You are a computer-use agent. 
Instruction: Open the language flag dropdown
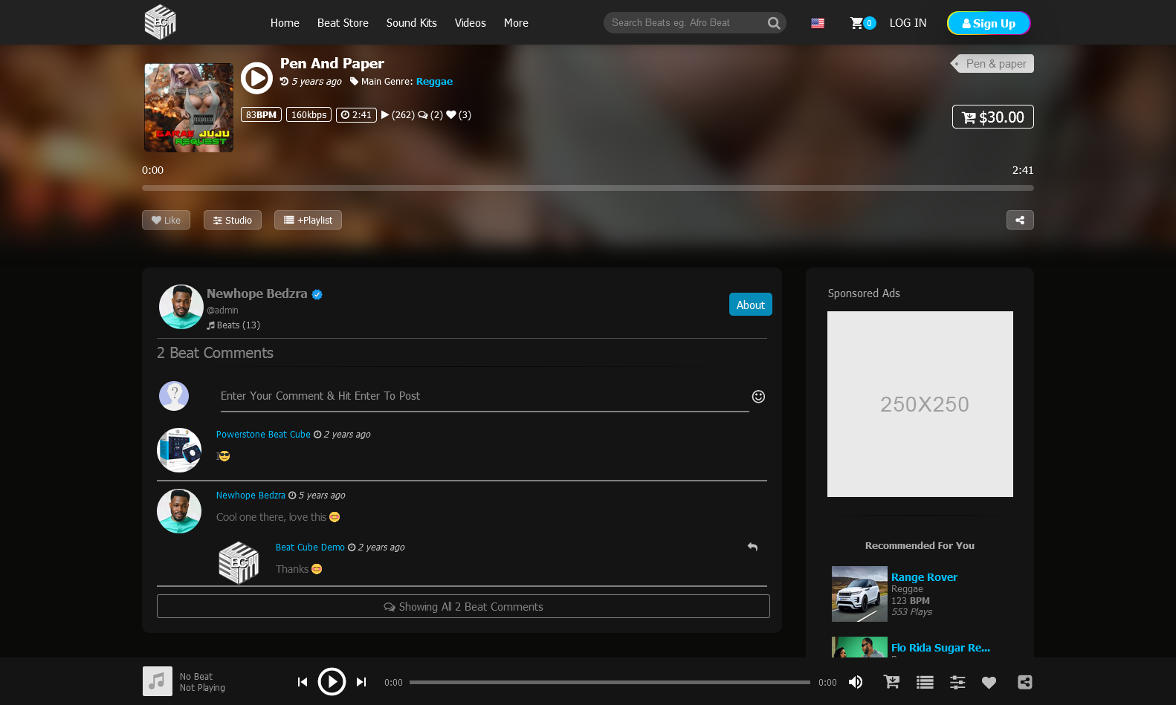pyautogui.click(x=818, y=23)
